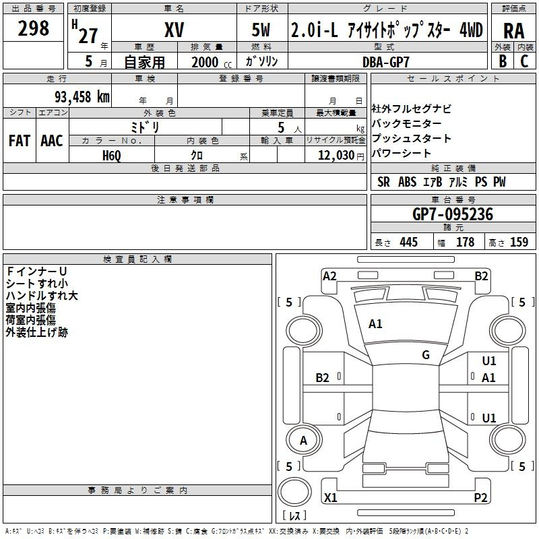Select the レス spare tire label
Screen dimensions: 539x539
coord(294,515)
